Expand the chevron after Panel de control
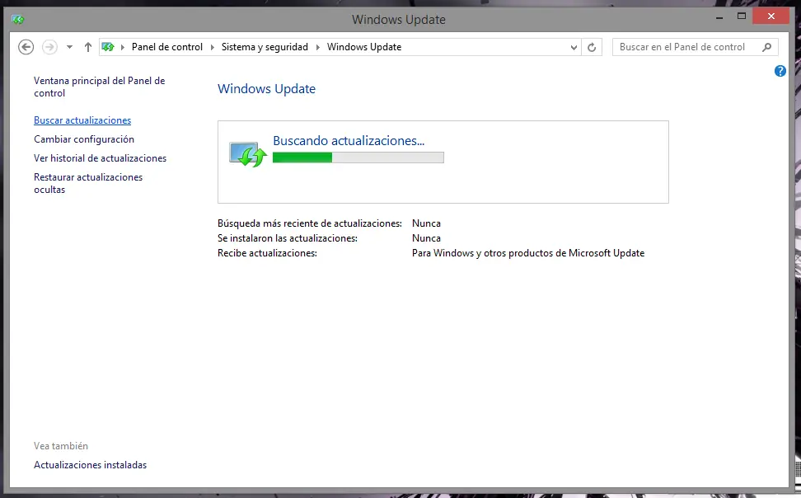This screenshot has width=801, height=498. [x=213, y=47]
